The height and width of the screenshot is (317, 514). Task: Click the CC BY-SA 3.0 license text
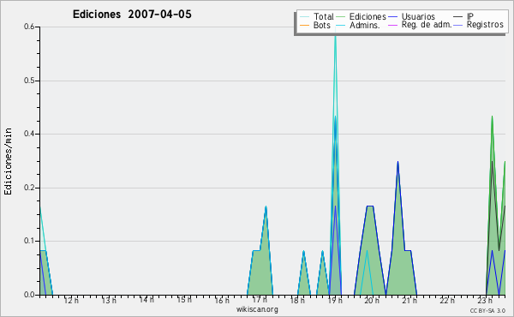coord(487,311)
